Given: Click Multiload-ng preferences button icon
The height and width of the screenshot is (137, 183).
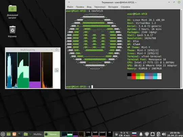Looking at the screenshot, I should [x=57, y=70].
